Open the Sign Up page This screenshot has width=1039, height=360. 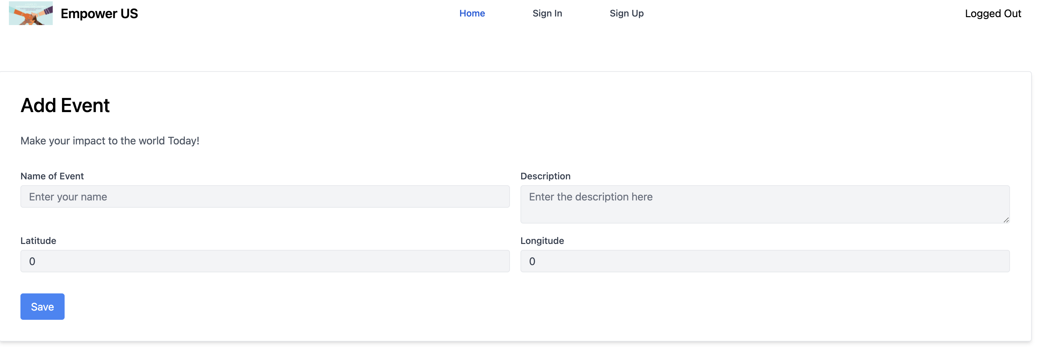[x=626, y=13]
